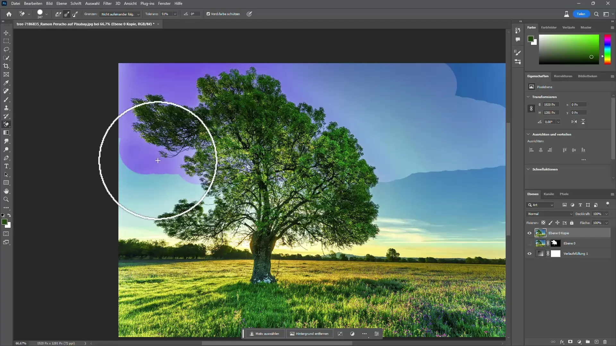Viewport: 616px width, 346px height.
Task: Select the Gradient tool
Action: click(x=6, y=133)
